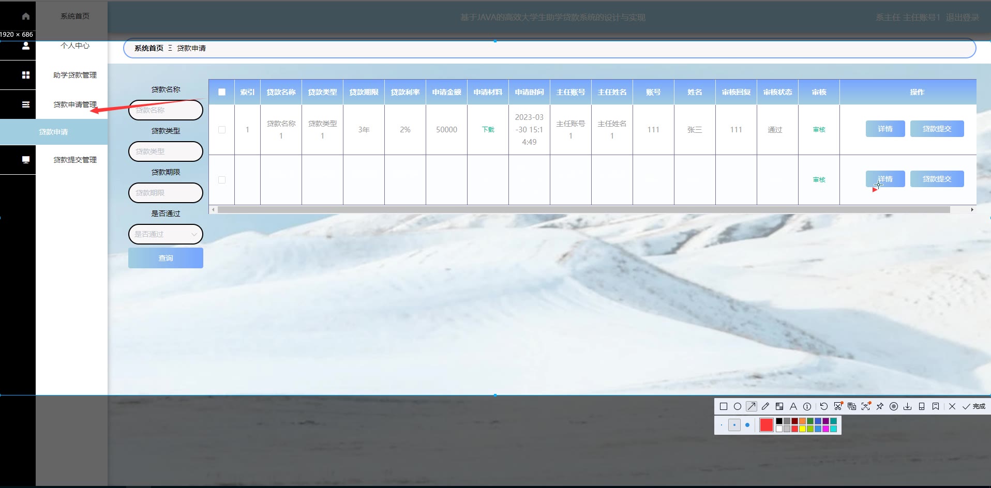This screenshot has height=488, width=991.
Task: Click the 审核状态 column header
Action: 778,92
